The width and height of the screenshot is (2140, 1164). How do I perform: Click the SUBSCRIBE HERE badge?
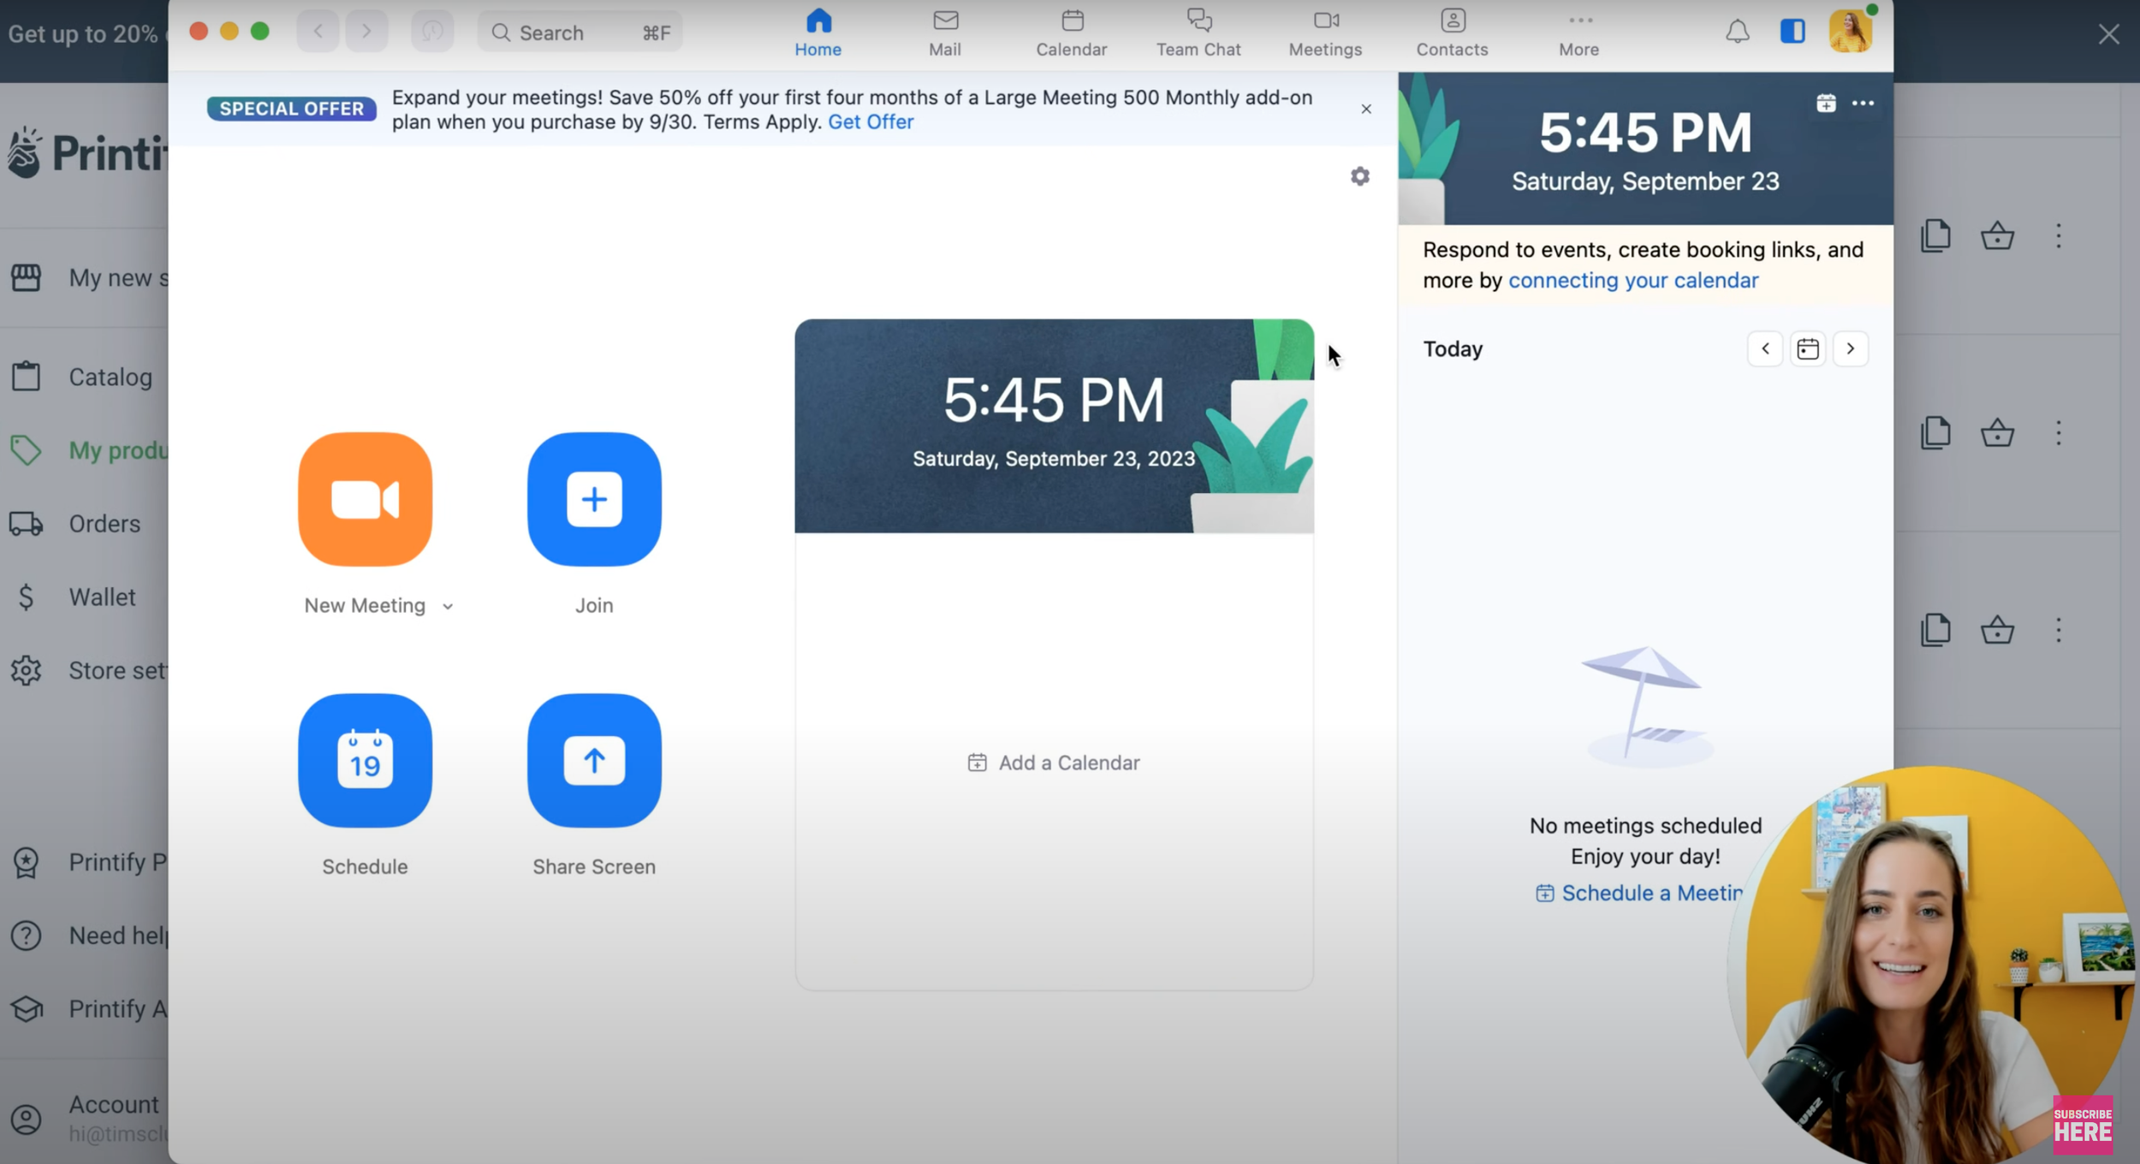pyautogui.click(x=2083, y=1125)
